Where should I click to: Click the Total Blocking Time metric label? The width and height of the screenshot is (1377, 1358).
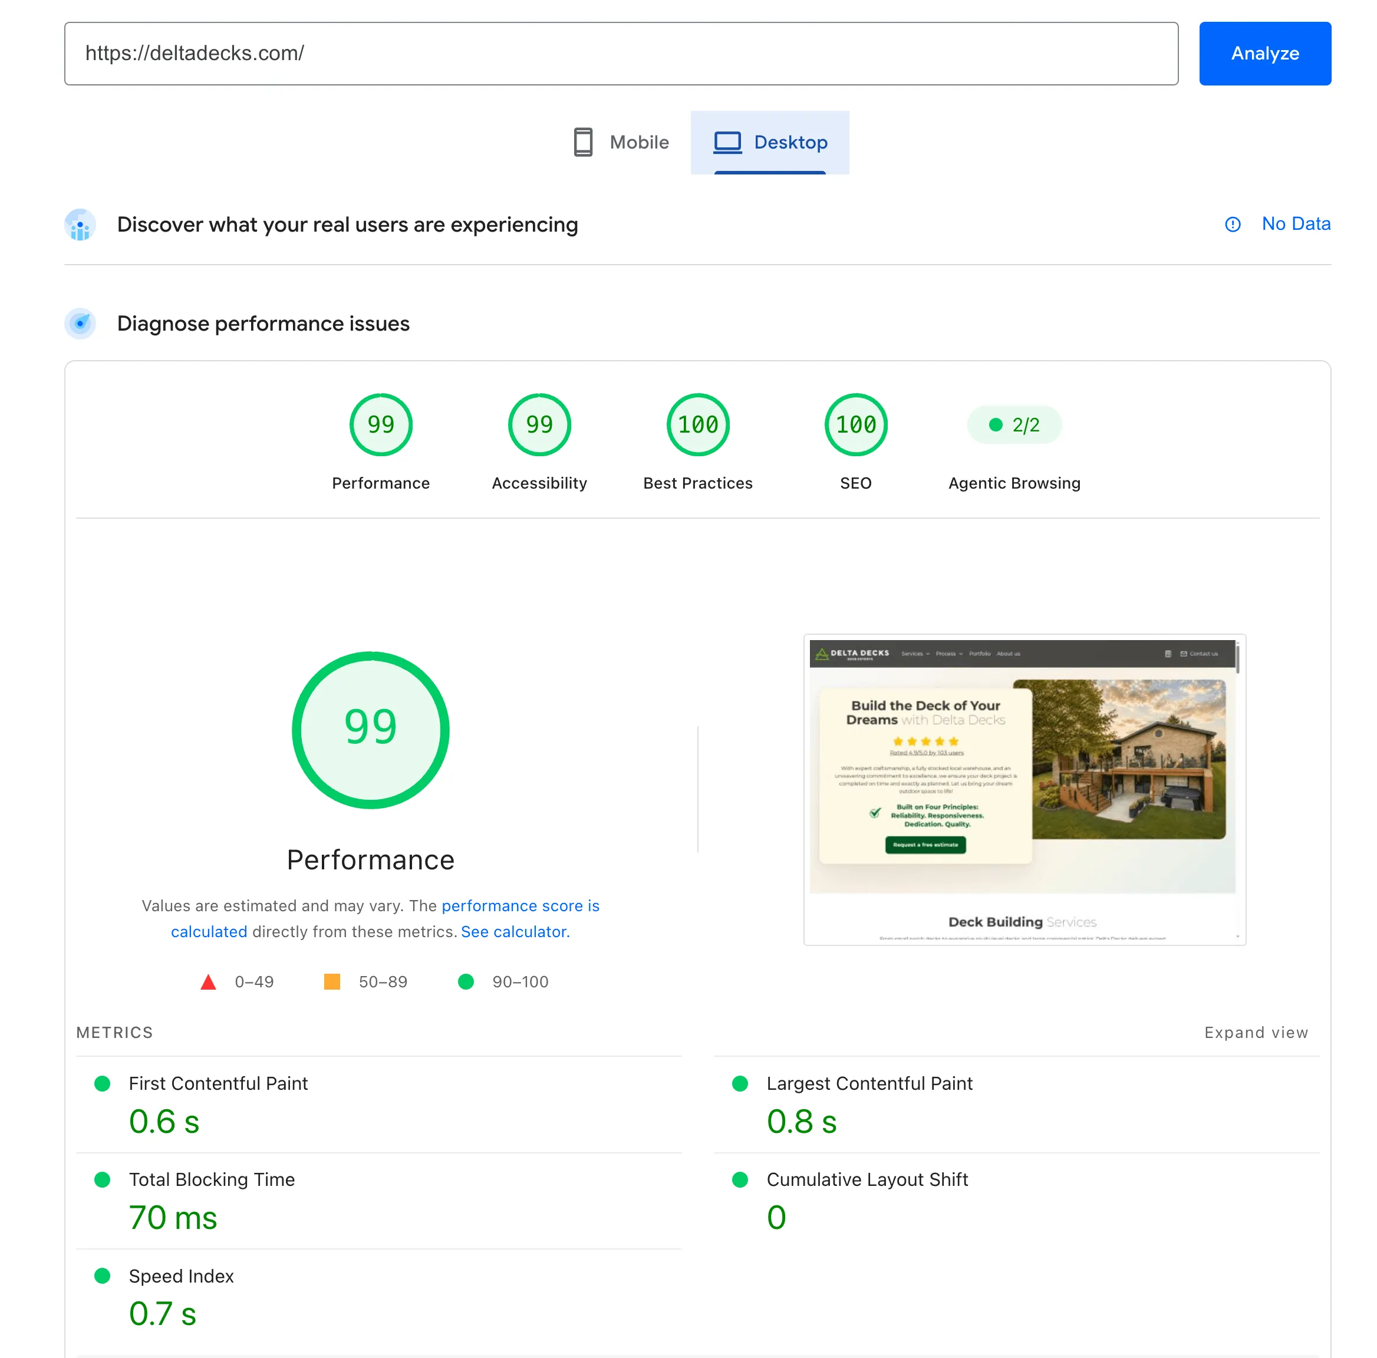pyautogui.click(x=212, y=1179)
